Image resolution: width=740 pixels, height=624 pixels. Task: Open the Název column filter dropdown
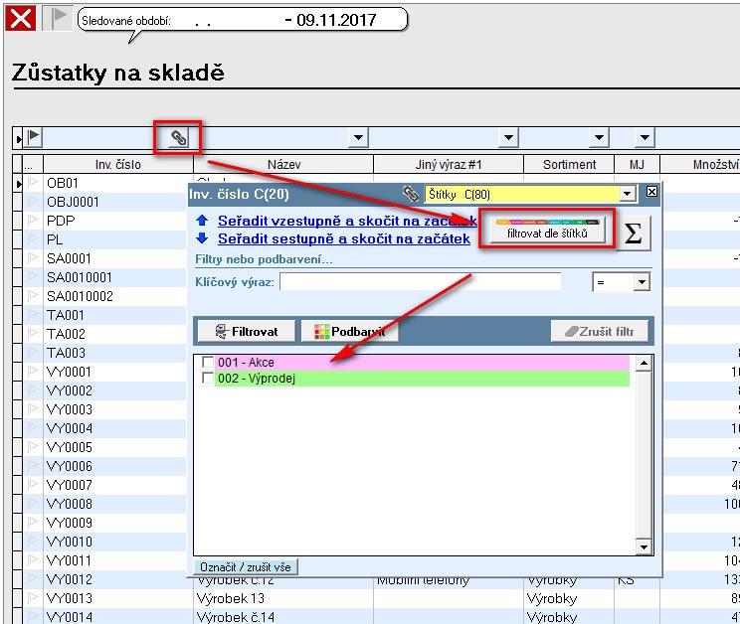(x=358, y=138)
